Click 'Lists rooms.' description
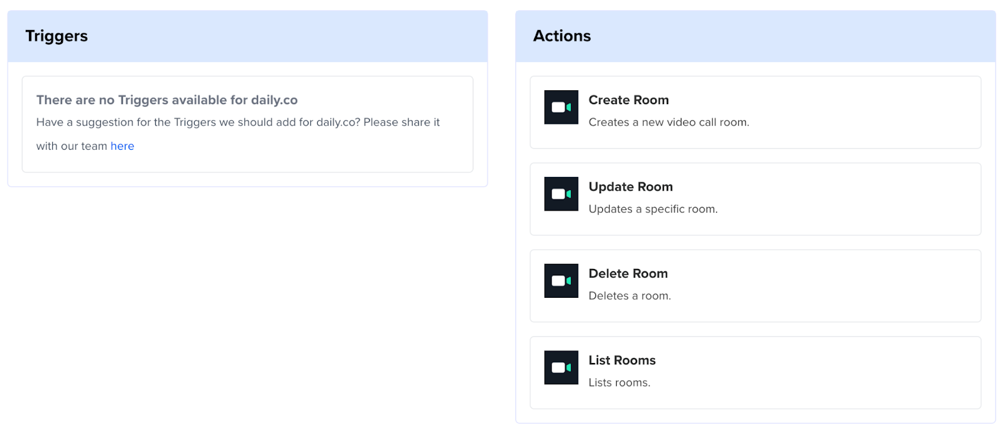The image size is (1005, 432). [x=619, y=382]
